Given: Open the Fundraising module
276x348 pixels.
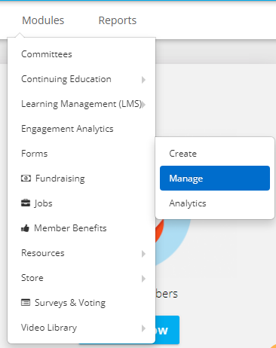Looking at the screenshot, I should pyautogui.click(x=60, y=179).
